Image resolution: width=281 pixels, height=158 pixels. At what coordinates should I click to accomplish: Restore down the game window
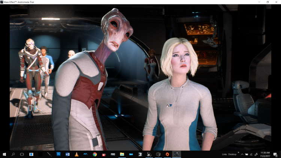point(268,2)
